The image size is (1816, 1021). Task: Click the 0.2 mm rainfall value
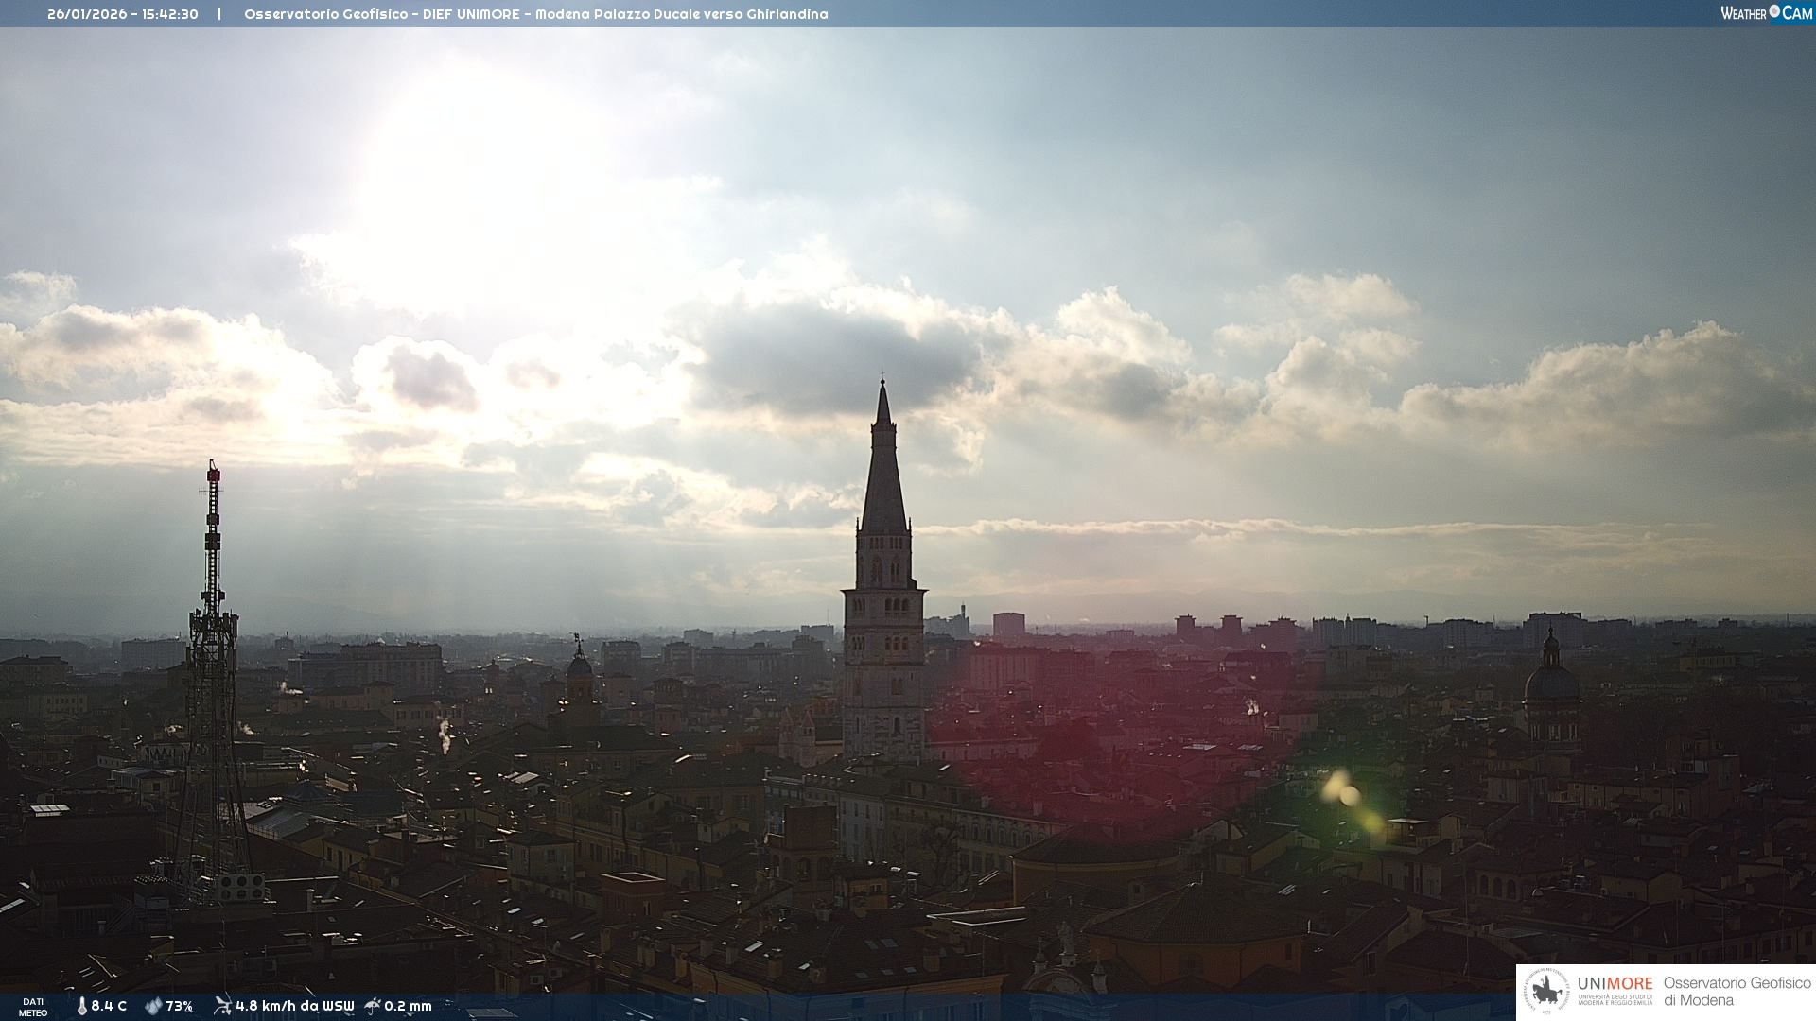click(x=408, y=1006)
